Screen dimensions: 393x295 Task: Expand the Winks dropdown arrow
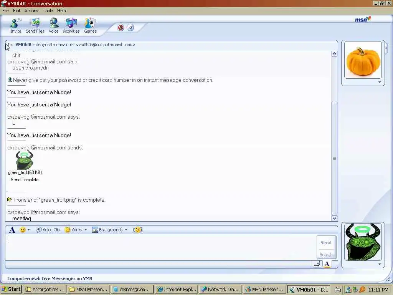86,230
